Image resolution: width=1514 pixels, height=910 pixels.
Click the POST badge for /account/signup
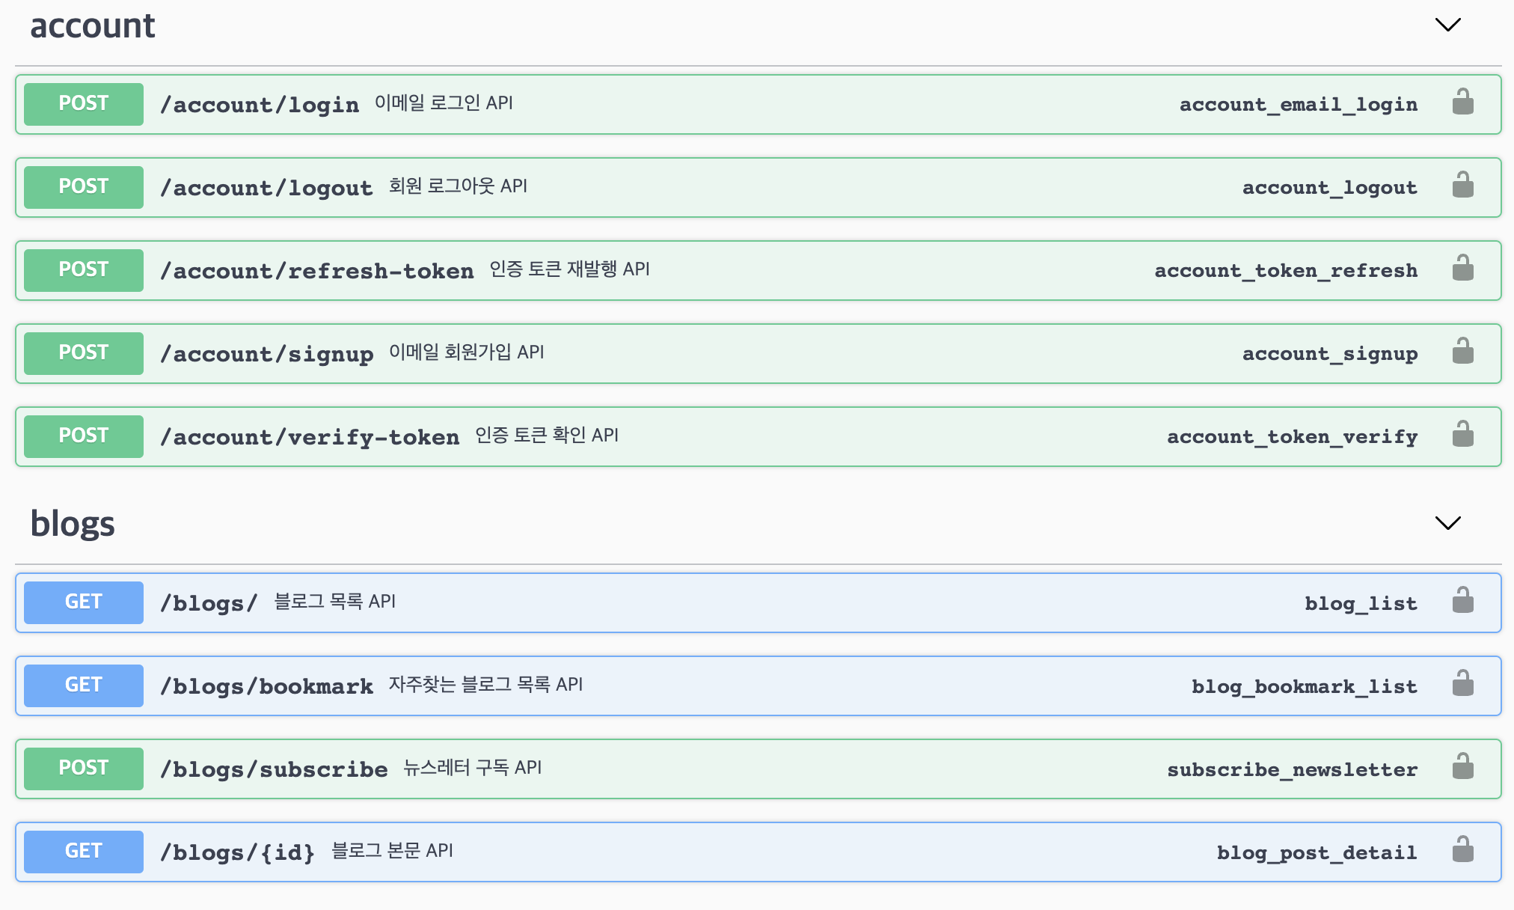[84, 353]
